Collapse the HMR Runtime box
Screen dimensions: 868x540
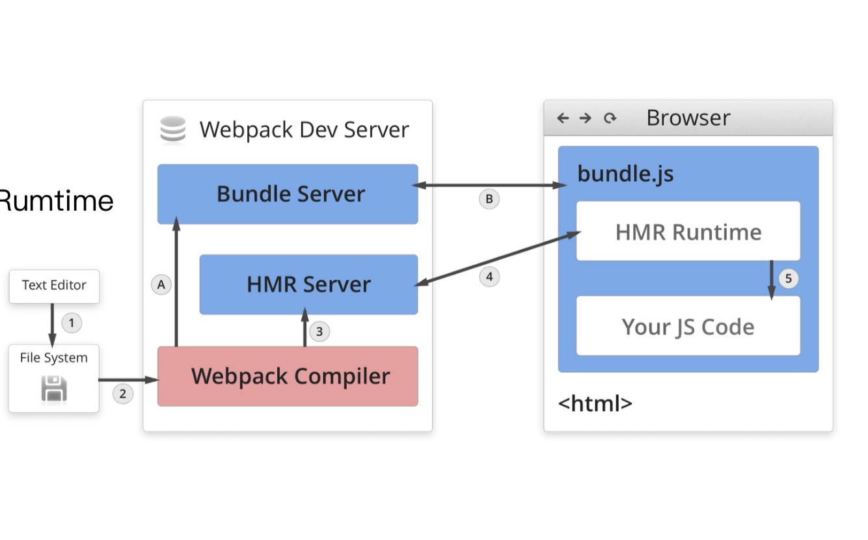tap(688, 231)
